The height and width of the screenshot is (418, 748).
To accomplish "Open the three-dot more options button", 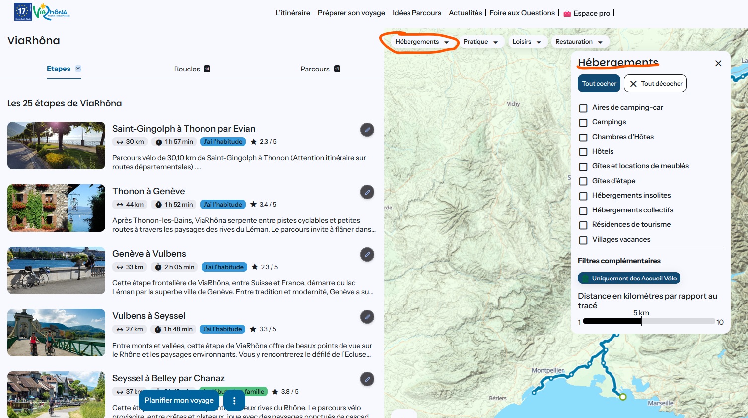I will (x=234, y=400).
